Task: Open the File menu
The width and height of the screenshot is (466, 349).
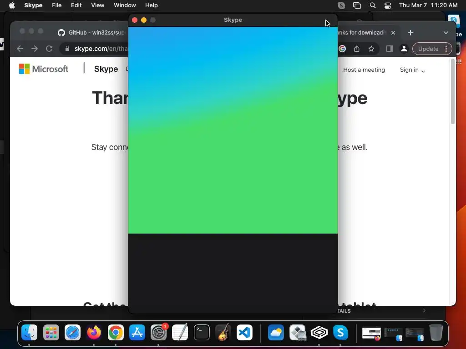Action: click(x=56, y=5)
